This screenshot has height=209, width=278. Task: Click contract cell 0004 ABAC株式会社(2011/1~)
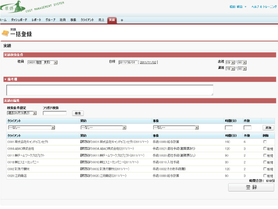(107, 148)
